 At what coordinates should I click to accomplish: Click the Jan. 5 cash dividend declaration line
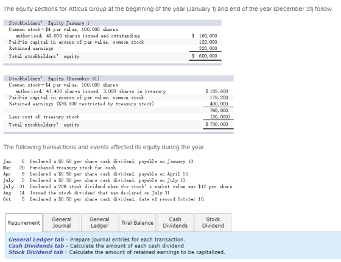(x=99, y=161)
